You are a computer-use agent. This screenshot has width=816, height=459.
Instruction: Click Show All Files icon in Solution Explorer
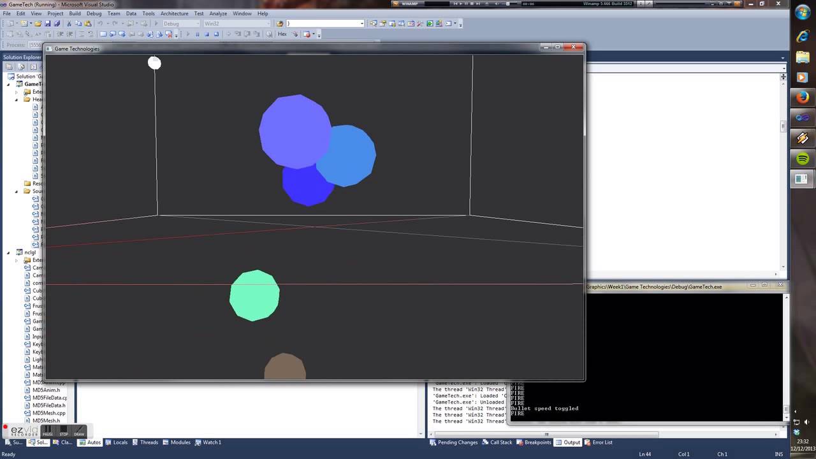pos(21,67)
